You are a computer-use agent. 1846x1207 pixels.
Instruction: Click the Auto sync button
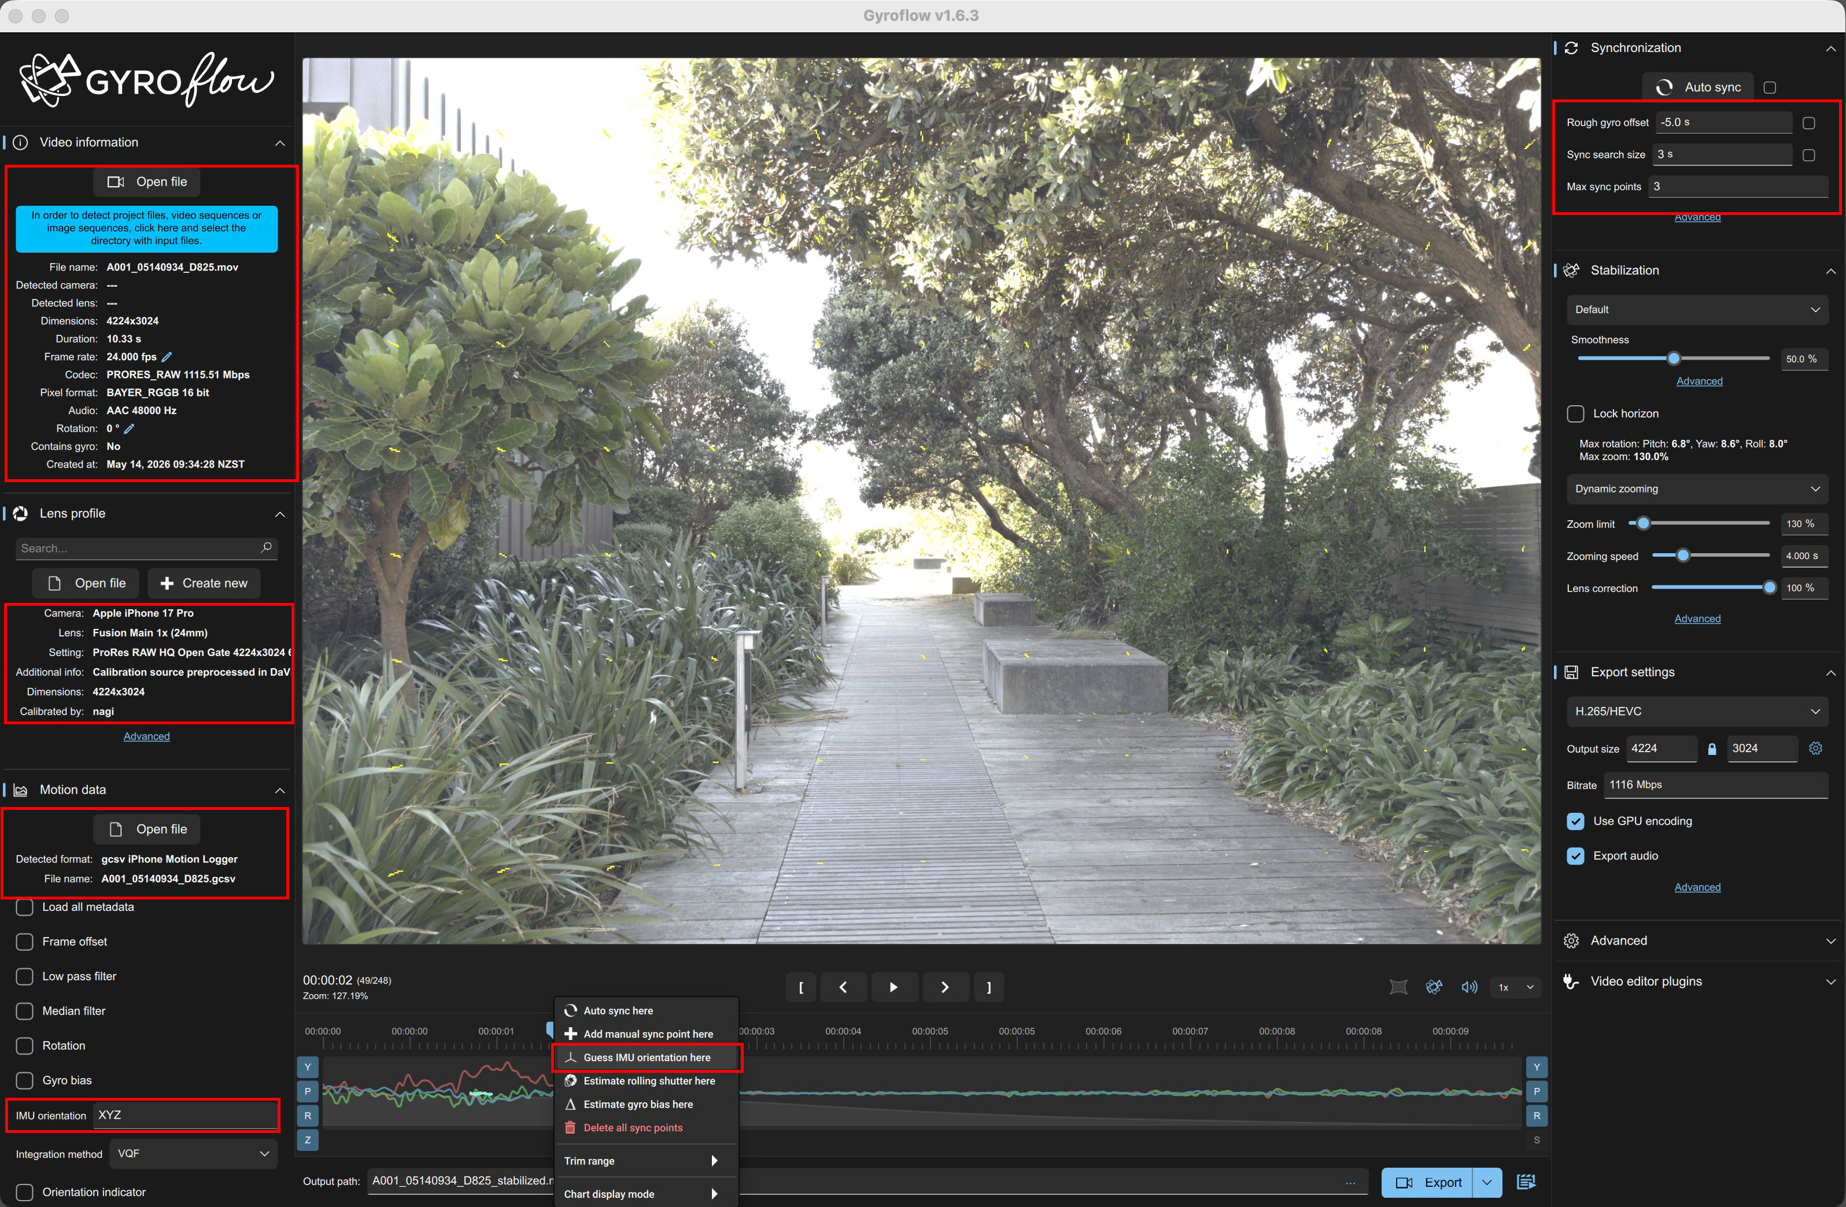[x=1698, y=88]
